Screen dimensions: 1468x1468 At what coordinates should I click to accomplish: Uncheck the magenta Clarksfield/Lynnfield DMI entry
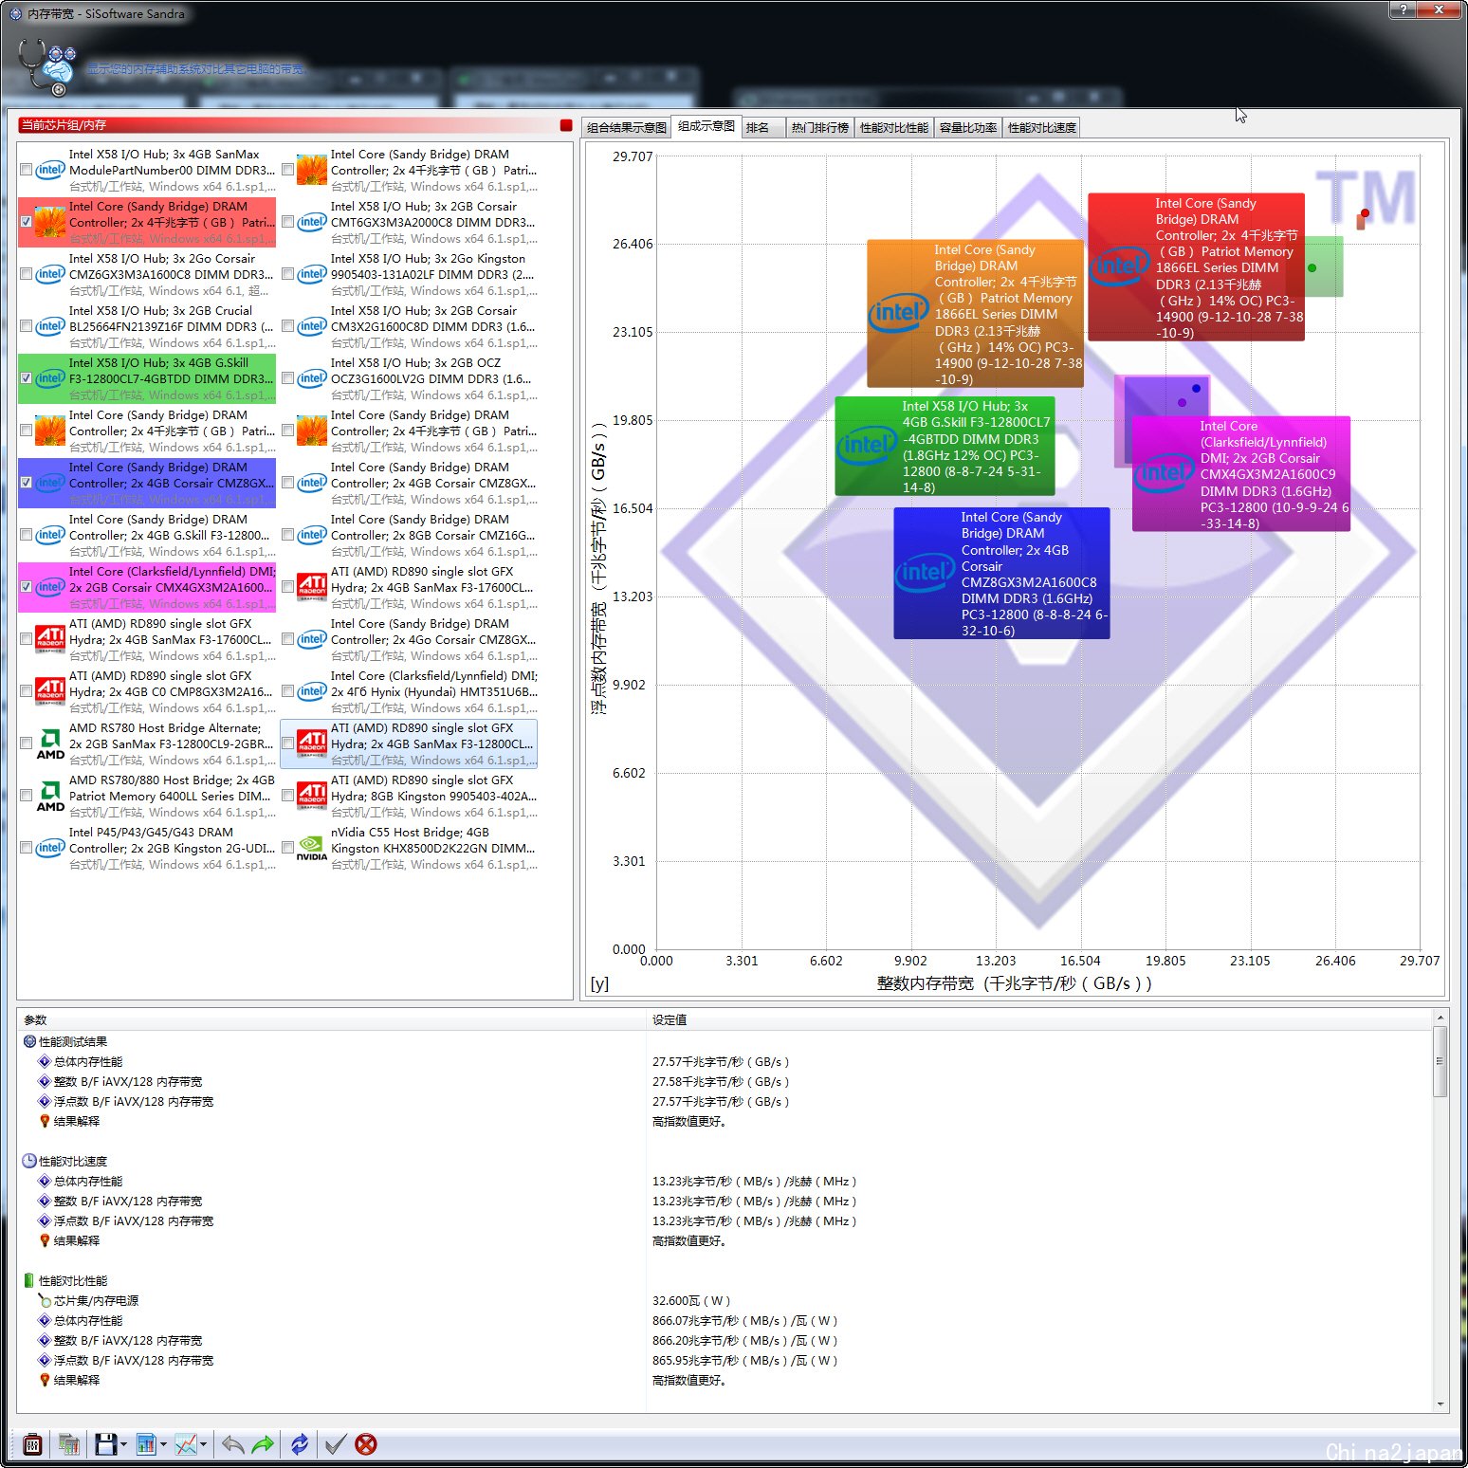(27, 587)
